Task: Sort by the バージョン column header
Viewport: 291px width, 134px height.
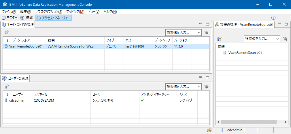Action: pos(182,40)
